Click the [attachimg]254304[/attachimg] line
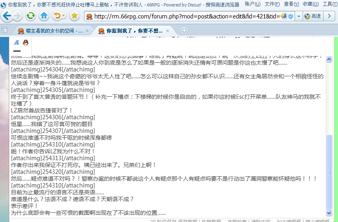The image size is (338, 222). [x=53, y=69]
